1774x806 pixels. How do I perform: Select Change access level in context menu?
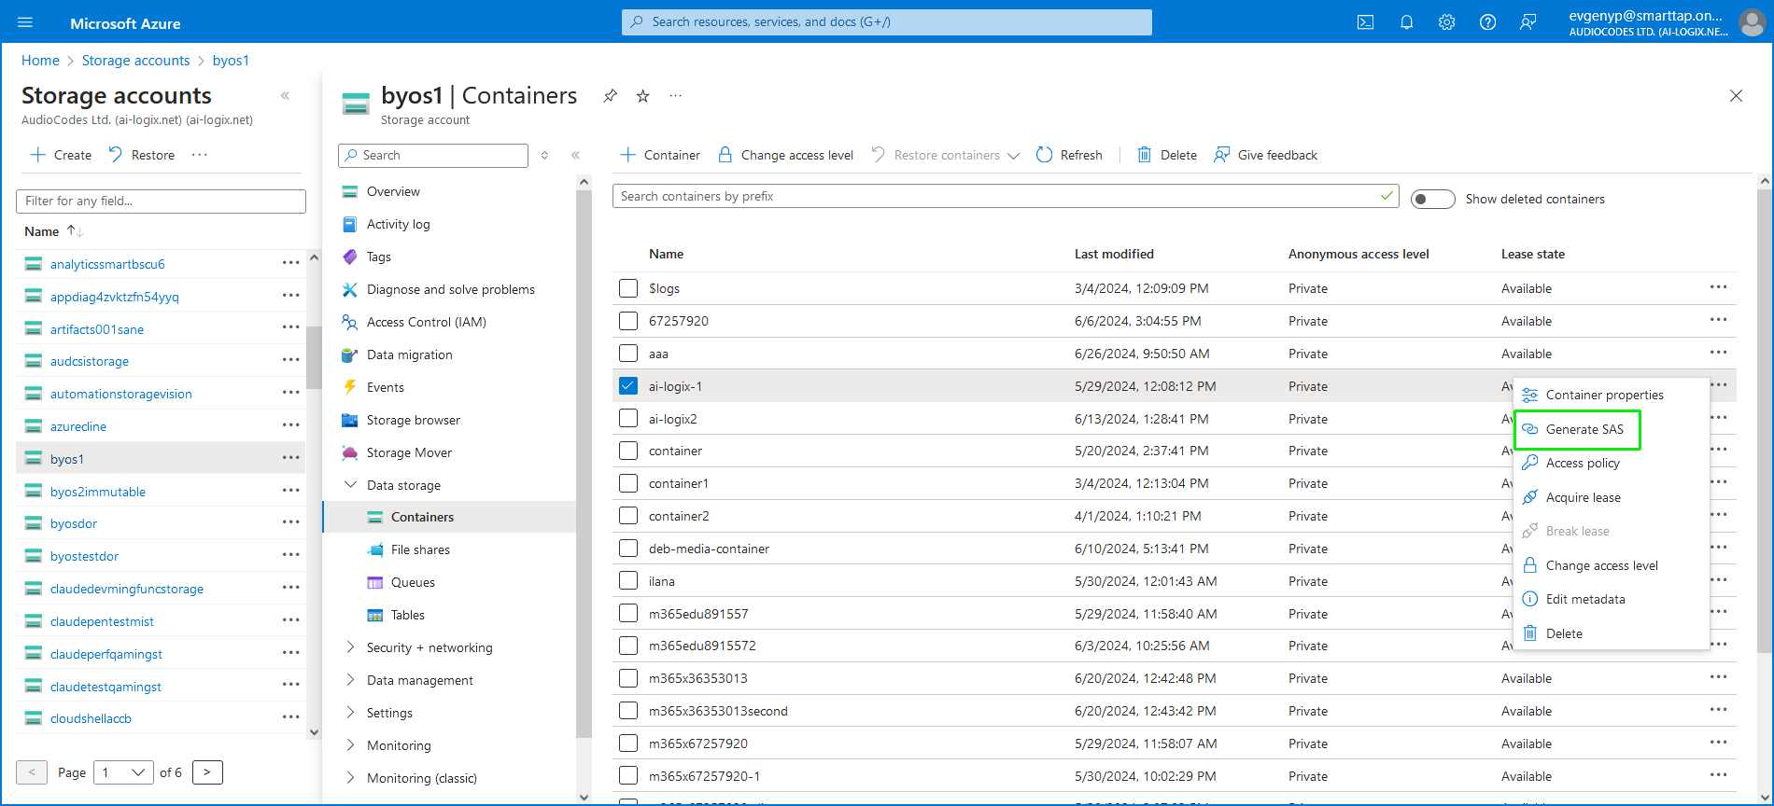coord(1601,565)
